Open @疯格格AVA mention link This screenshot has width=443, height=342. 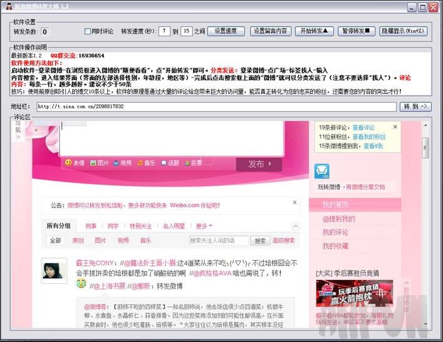(212, 273)
